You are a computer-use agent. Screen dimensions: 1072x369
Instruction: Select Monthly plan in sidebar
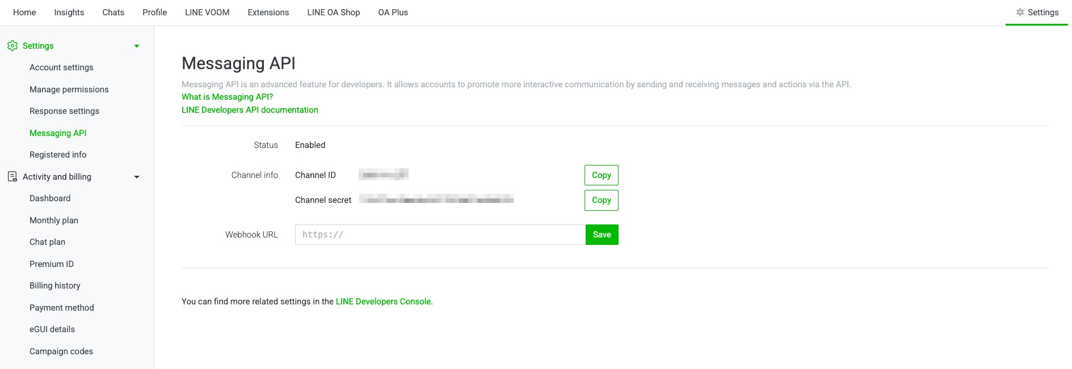(54, 220)
